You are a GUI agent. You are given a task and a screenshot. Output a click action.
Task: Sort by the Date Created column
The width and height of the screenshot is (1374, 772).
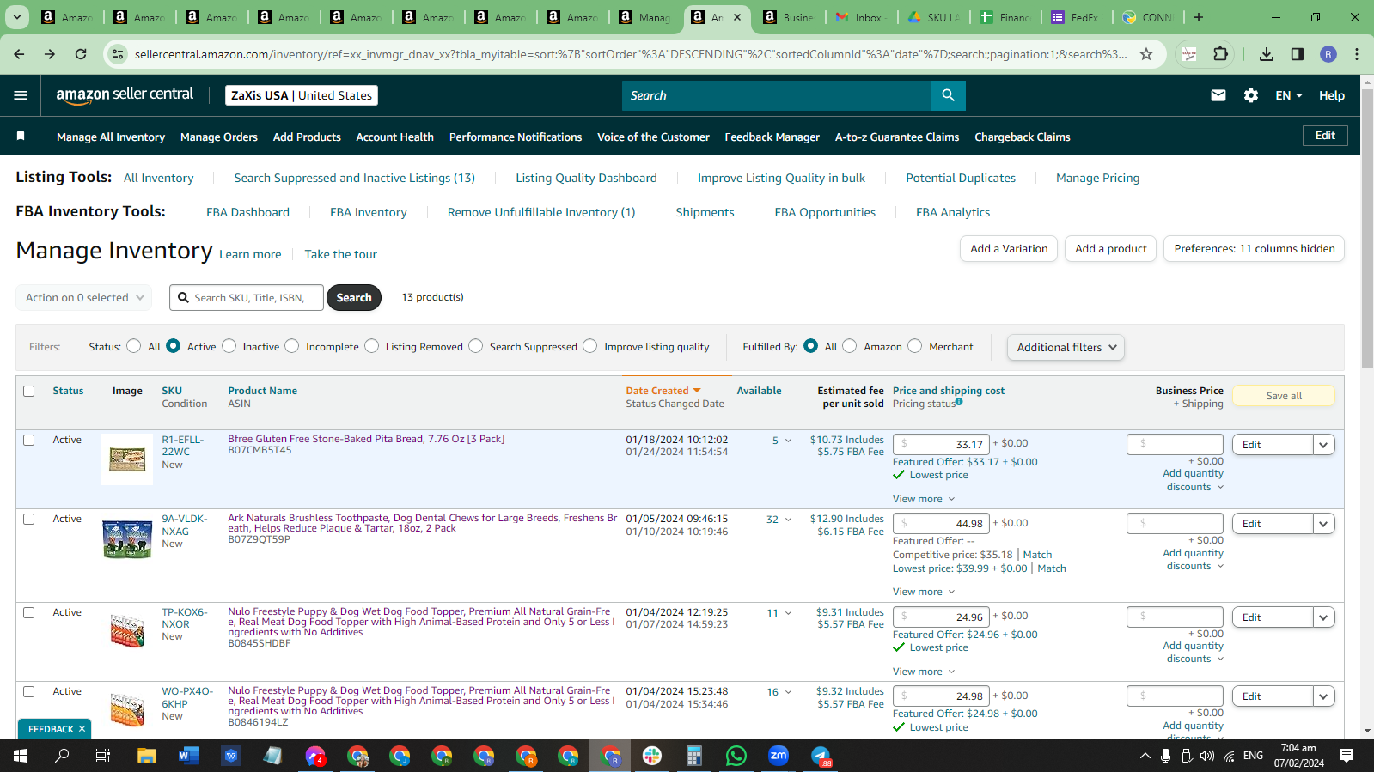click(663, 391)
